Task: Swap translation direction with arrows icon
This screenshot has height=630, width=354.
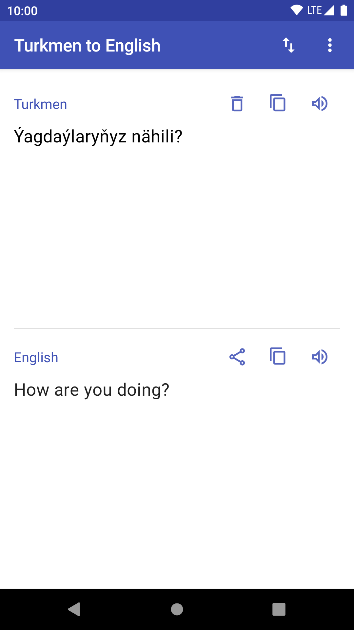Action: pyautogui.click(x=289, y=45)
